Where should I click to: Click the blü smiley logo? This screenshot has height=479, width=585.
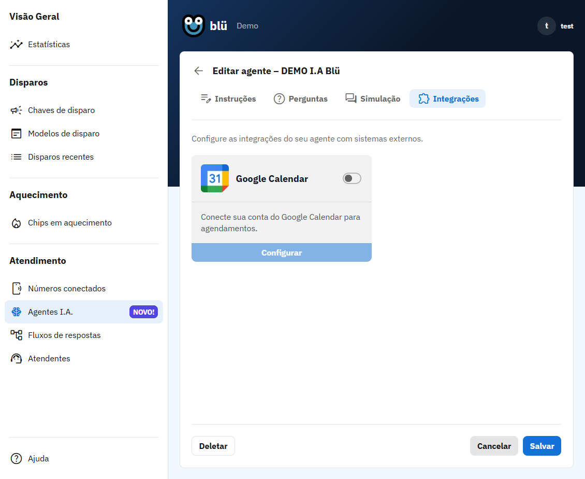pyautogui.click(x=193, y=26)
